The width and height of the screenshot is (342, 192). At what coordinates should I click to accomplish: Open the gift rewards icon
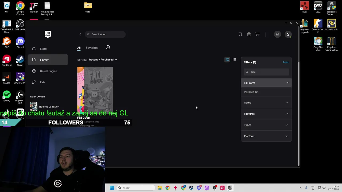coord(249,34)
